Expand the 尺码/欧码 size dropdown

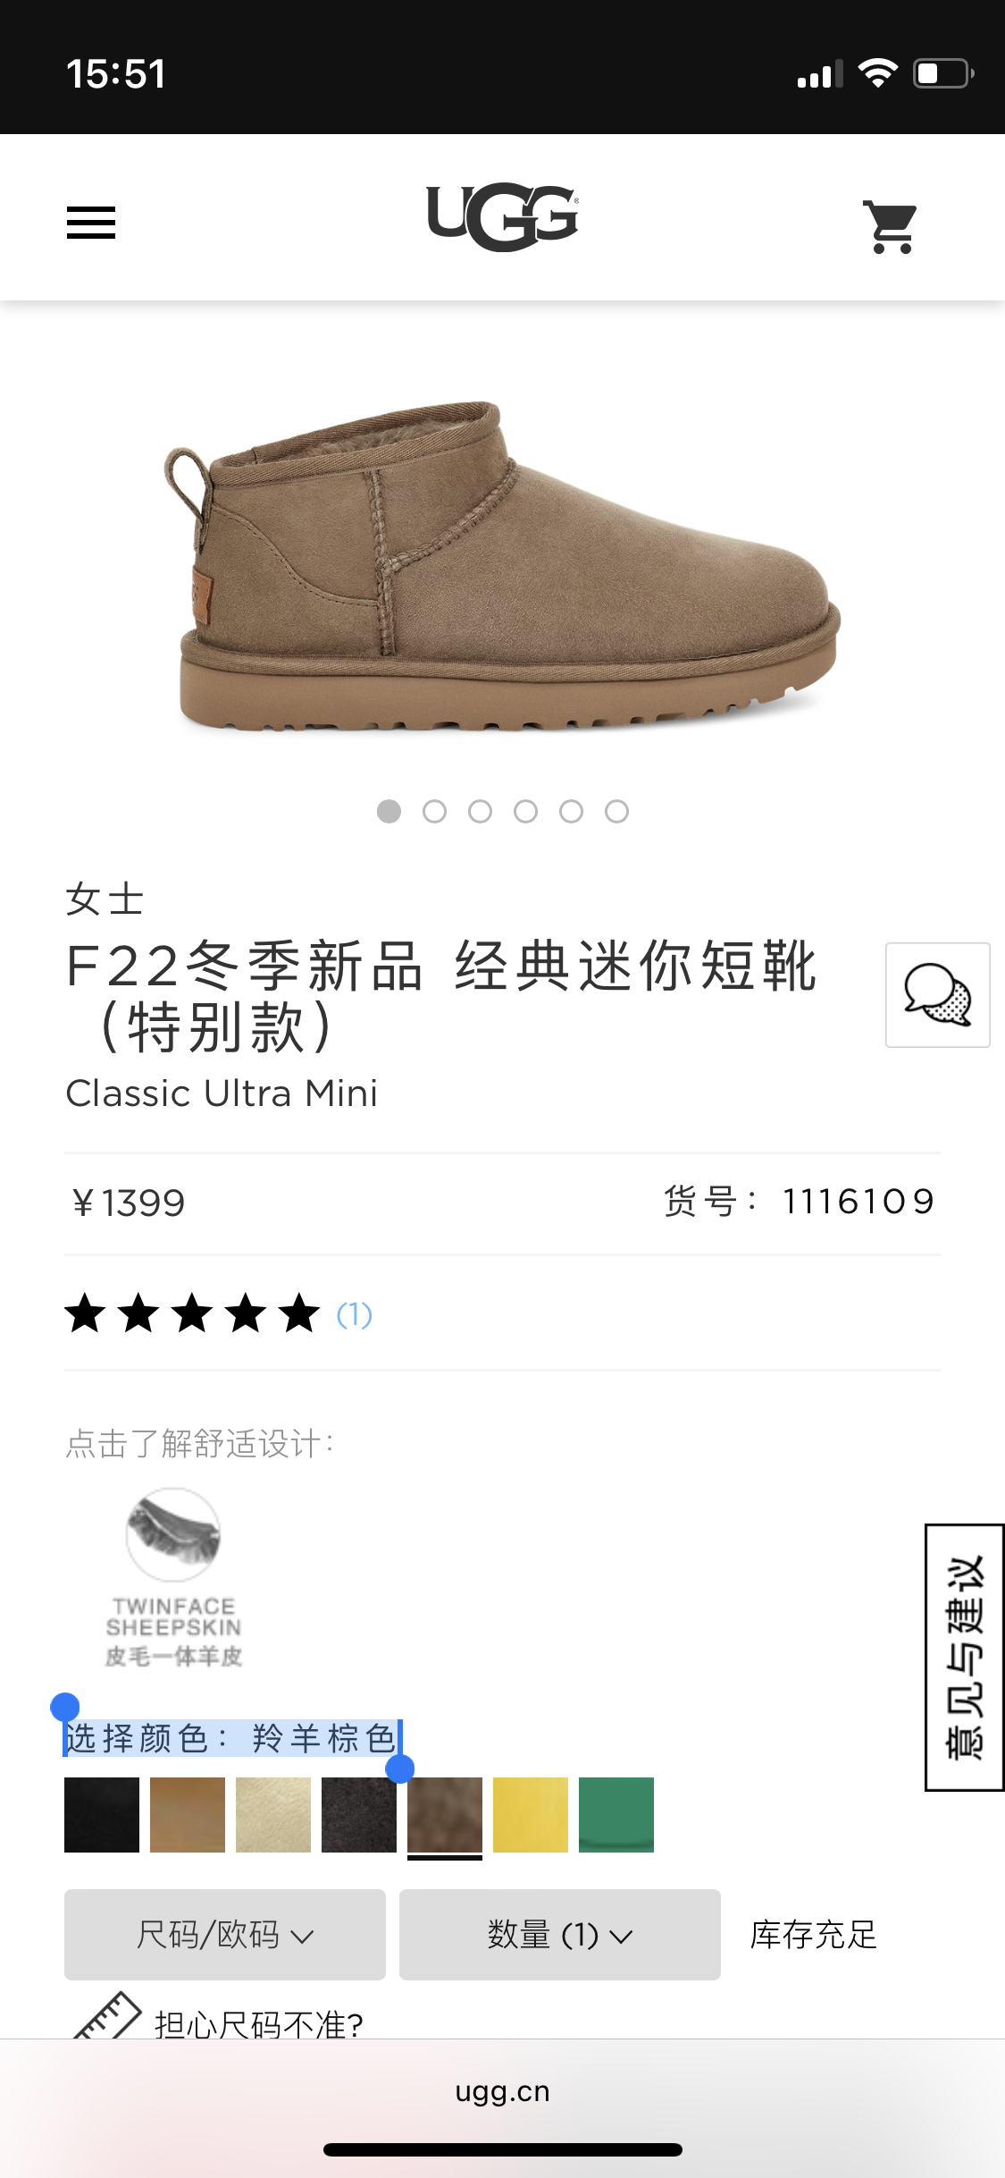point(225,1935)
